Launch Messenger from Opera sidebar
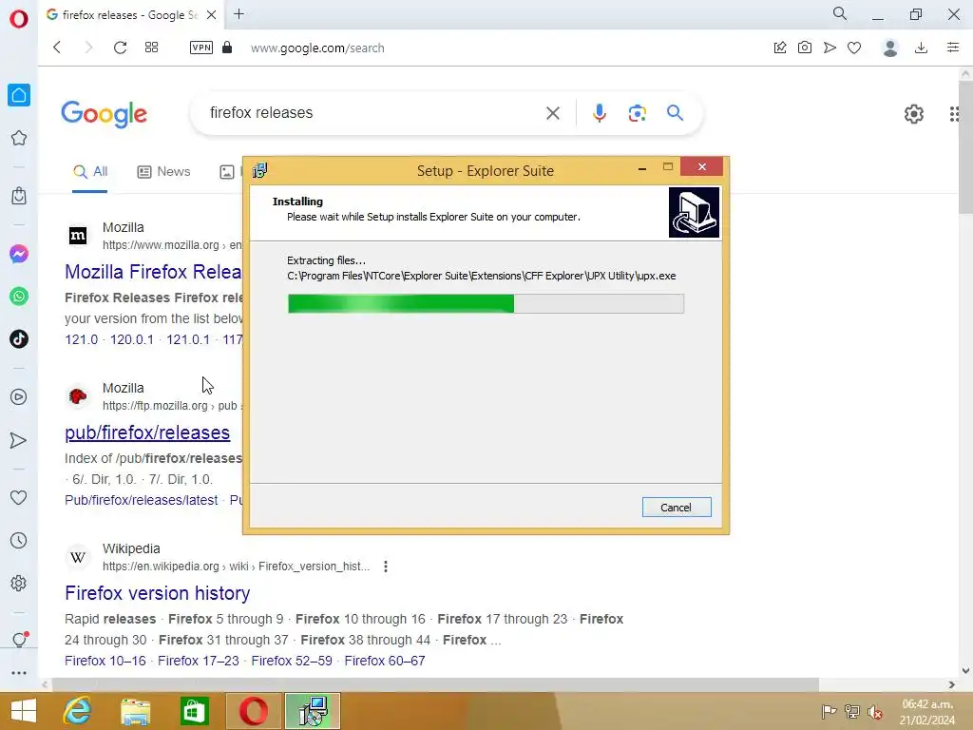Screen dimensions: 973x730 (19, 254)
